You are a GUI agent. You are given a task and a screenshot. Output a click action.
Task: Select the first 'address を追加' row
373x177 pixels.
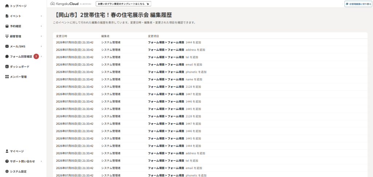(x=210, y=50)
